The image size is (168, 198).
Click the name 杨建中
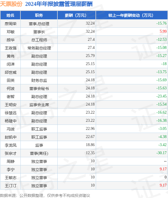pos(11,121)
